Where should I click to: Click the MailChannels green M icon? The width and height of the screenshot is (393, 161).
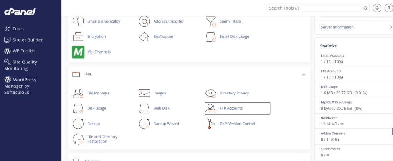[x=78, y=52]
